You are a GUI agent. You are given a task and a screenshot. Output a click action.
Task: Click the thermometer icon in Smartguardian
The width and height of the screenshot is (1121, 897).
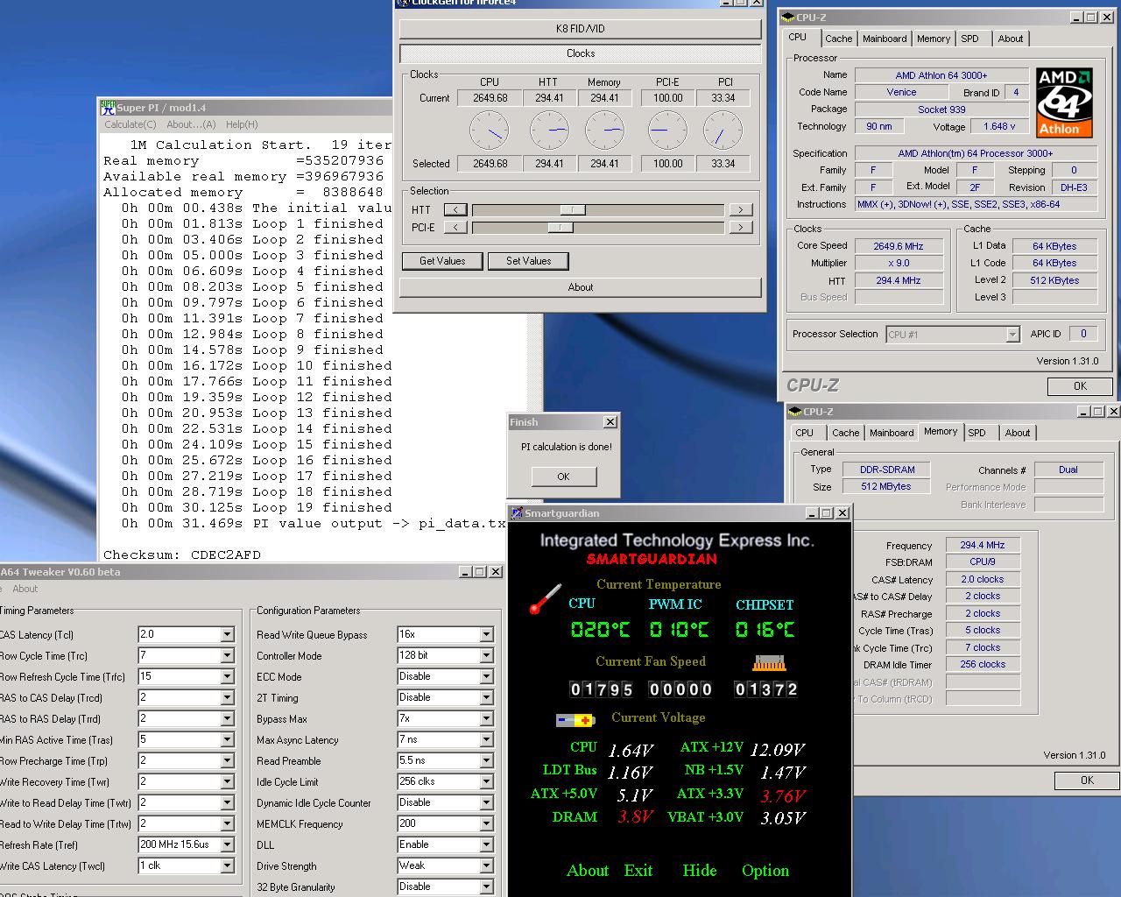(x=545, y=599)
